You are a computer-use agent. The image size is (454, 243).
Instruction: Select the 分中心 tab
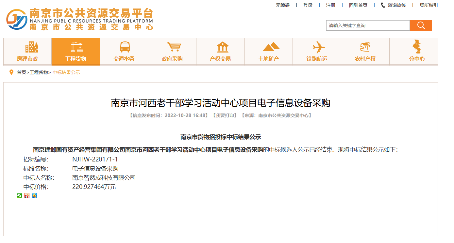pos(417,52)
